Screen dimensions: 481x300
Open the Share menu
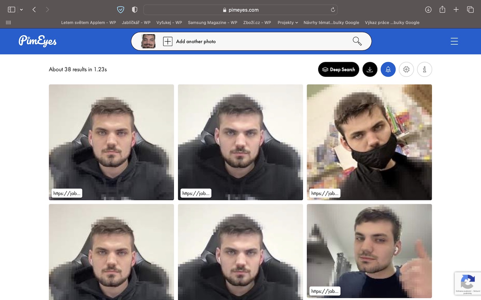[442, 10]
